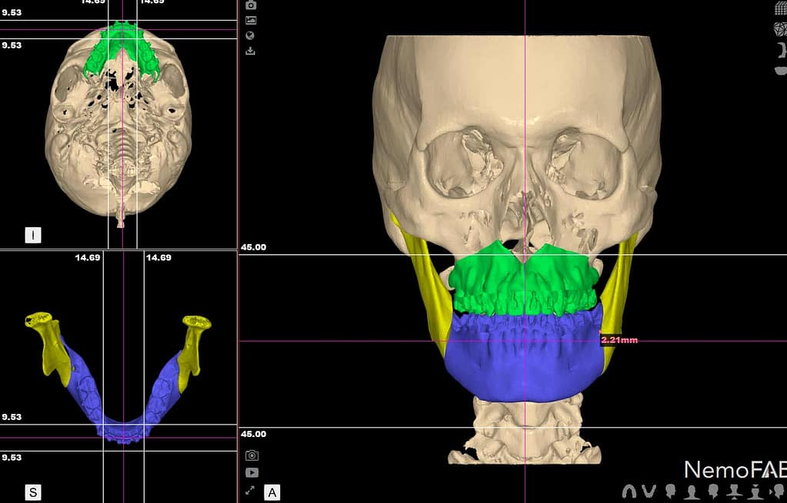This screenshot has width=787, height=503.
Task: Click the 2.21mm measurement label
Action: click(x=619, y=339)
